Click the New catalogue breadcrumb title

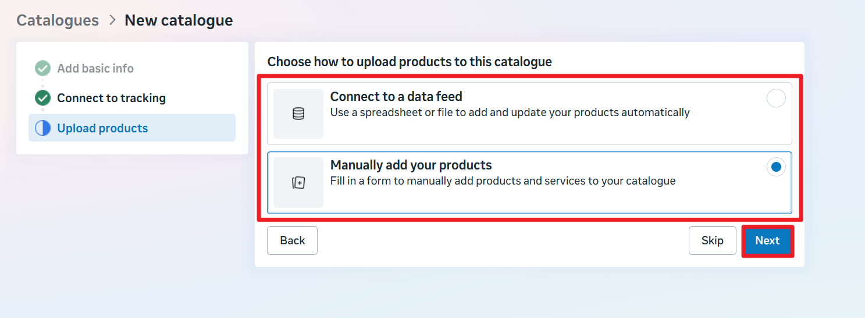tap(179, 20)
